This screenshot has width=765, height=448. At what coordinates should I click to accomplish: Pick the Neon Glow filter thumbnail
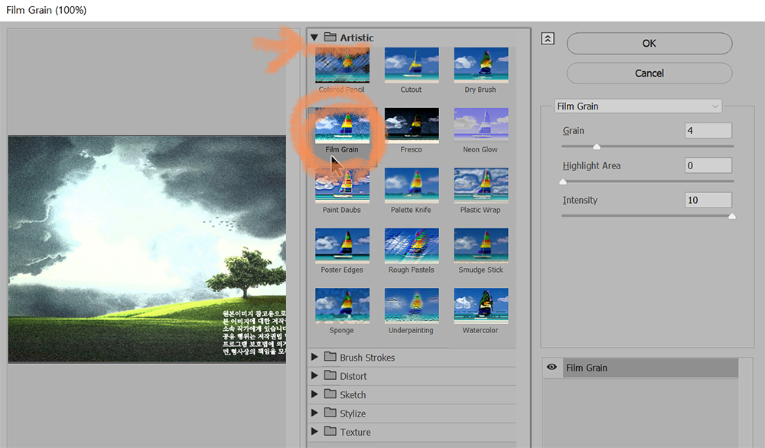tap(480, 126)
